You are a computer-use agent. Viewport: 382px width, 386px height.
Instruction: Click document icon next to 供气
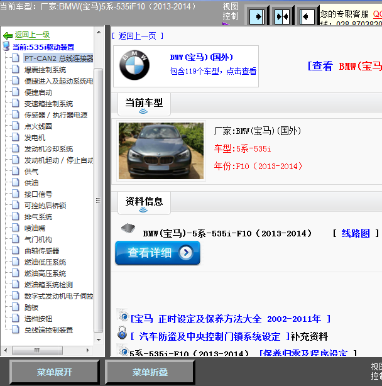(x=16, y=171)
